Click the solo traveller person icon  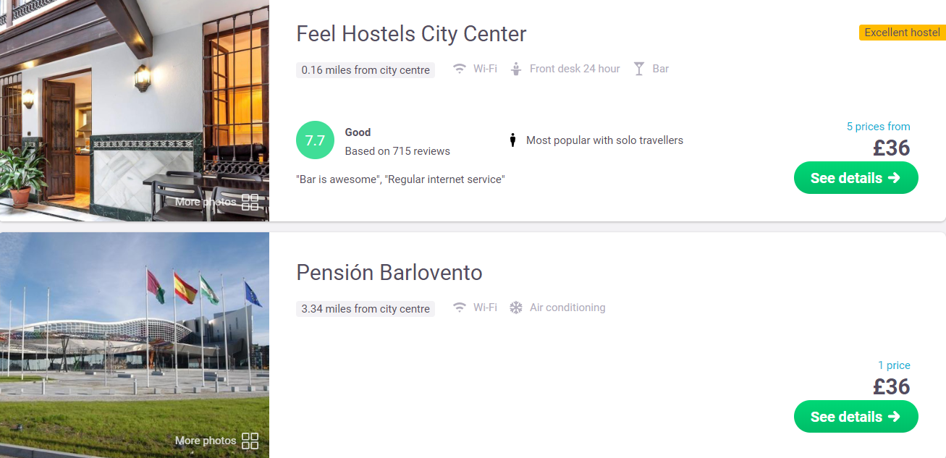click(x=512, y=140)
